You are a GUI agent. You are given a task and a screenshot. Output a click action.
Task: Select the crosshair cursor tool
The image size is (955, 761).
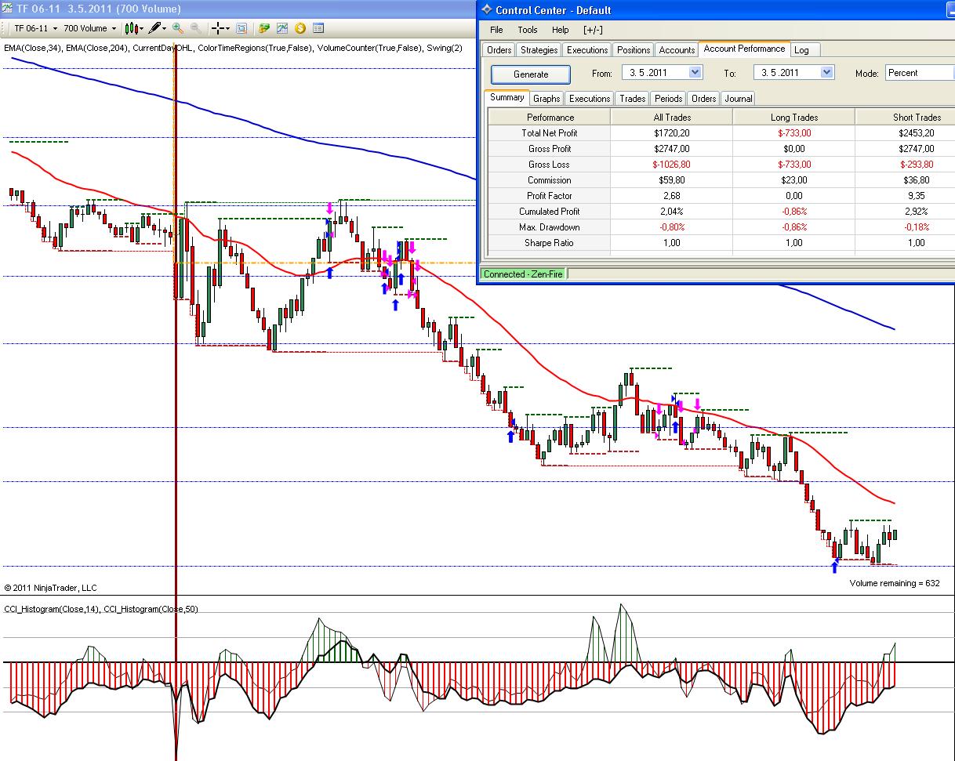pos(219,28)
